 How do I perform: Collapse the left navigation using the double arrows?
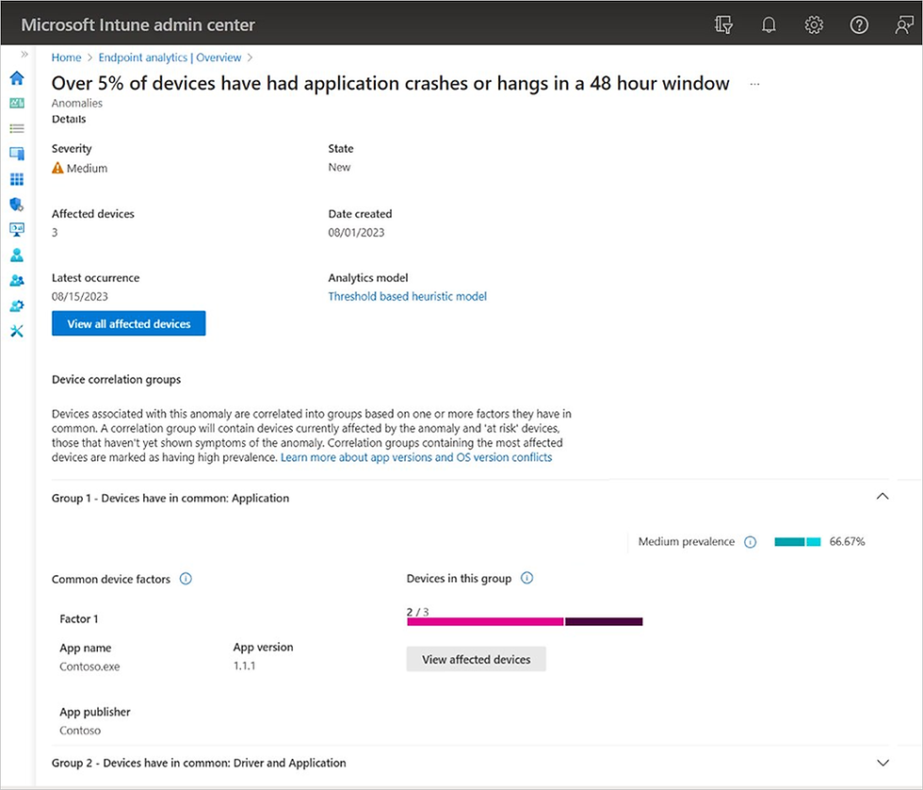click(x=23, y=54)
